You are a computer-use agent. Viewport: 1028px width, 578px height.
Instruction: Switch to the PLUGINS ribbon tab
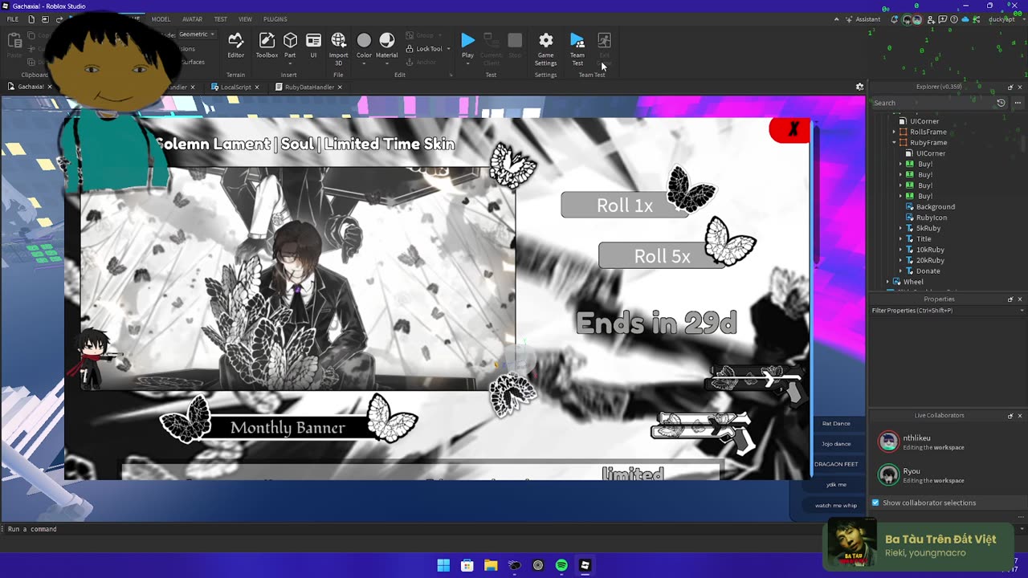pos(275,19)
